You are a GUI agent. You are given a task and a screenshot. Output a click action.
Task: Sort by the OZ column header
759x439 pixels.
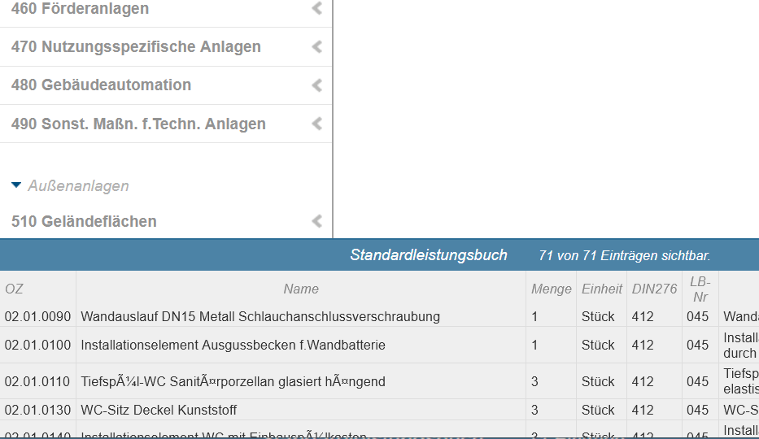pos(14,289)
